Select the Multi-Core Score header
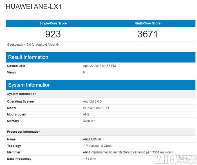Screen dimensions: 197x165 click(148, 23)
